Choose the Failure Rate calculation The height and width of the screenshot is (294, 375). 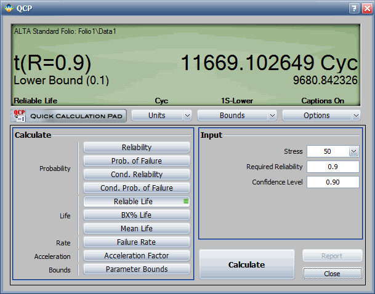pyautogui.click(x=136, y=242)
